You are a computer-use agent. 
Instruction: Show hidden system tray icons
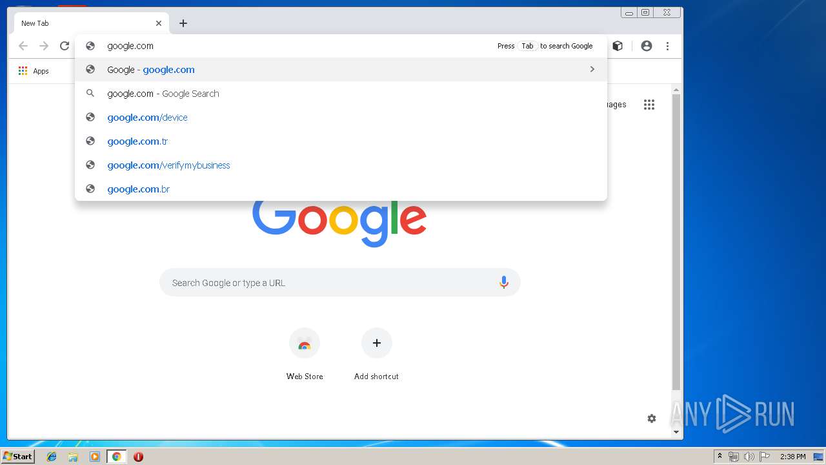click(720, 457)
